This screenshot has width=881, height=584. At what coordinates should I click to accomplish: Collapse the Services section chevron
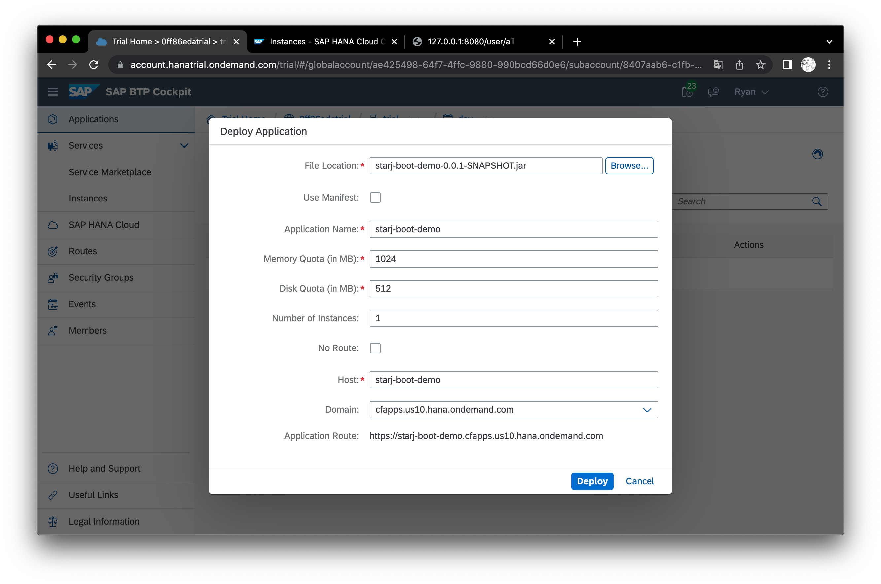[x=184, y=146]
